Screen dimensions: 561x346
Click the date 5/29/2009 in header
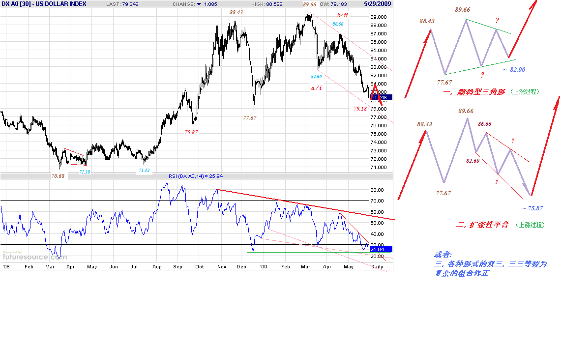(x=378, y=4)
